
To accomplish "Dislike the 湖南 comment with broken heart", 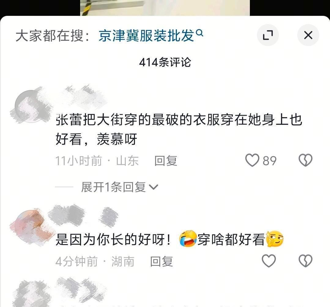I will 306,261.
